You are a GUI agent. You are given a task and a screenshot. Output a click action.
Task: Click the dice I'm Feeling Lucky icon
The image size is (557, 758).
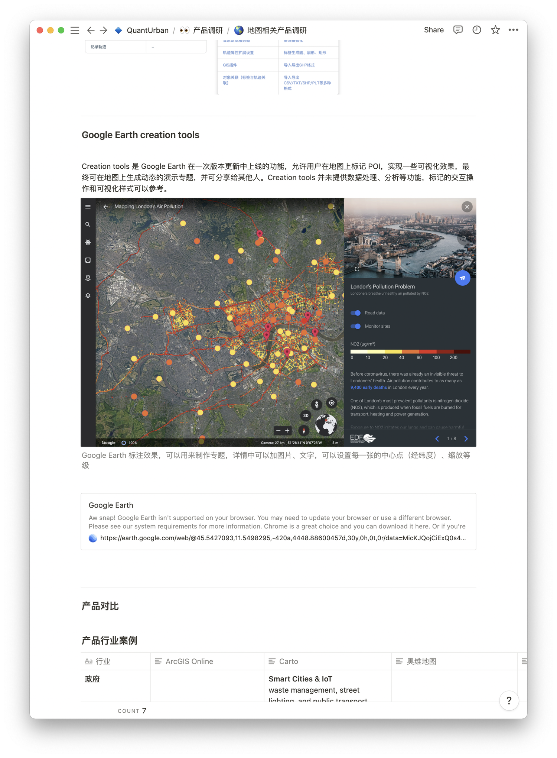pyautogui.click(x=88, y=260)
